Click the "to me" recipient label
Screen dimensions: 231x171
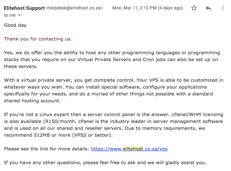pos(10,15)
